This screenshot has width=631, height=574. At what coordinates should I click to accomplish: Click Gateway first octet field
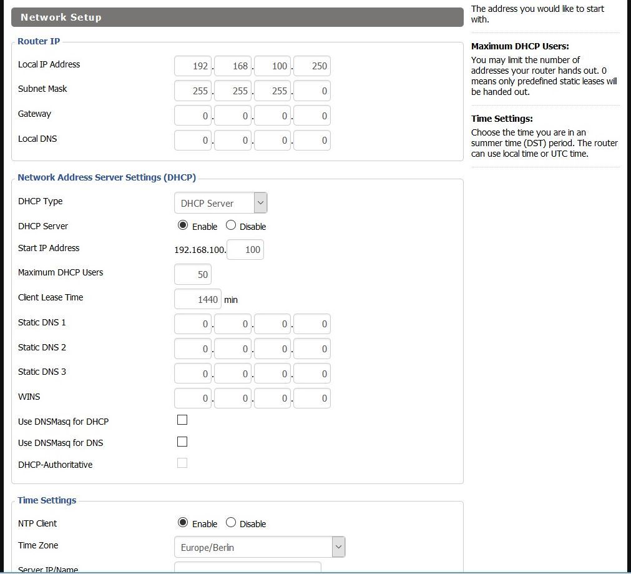tap(193, 116)
